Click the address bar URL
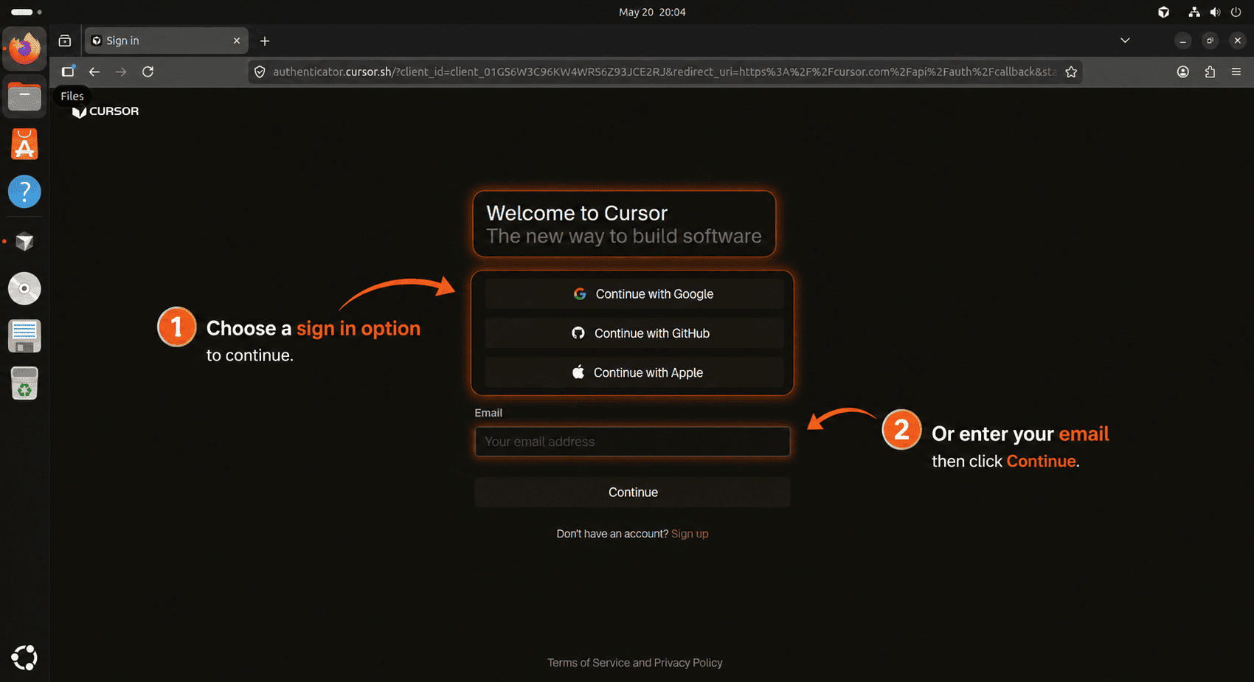The image size is (1254, 682). click(x=664, y=72)
